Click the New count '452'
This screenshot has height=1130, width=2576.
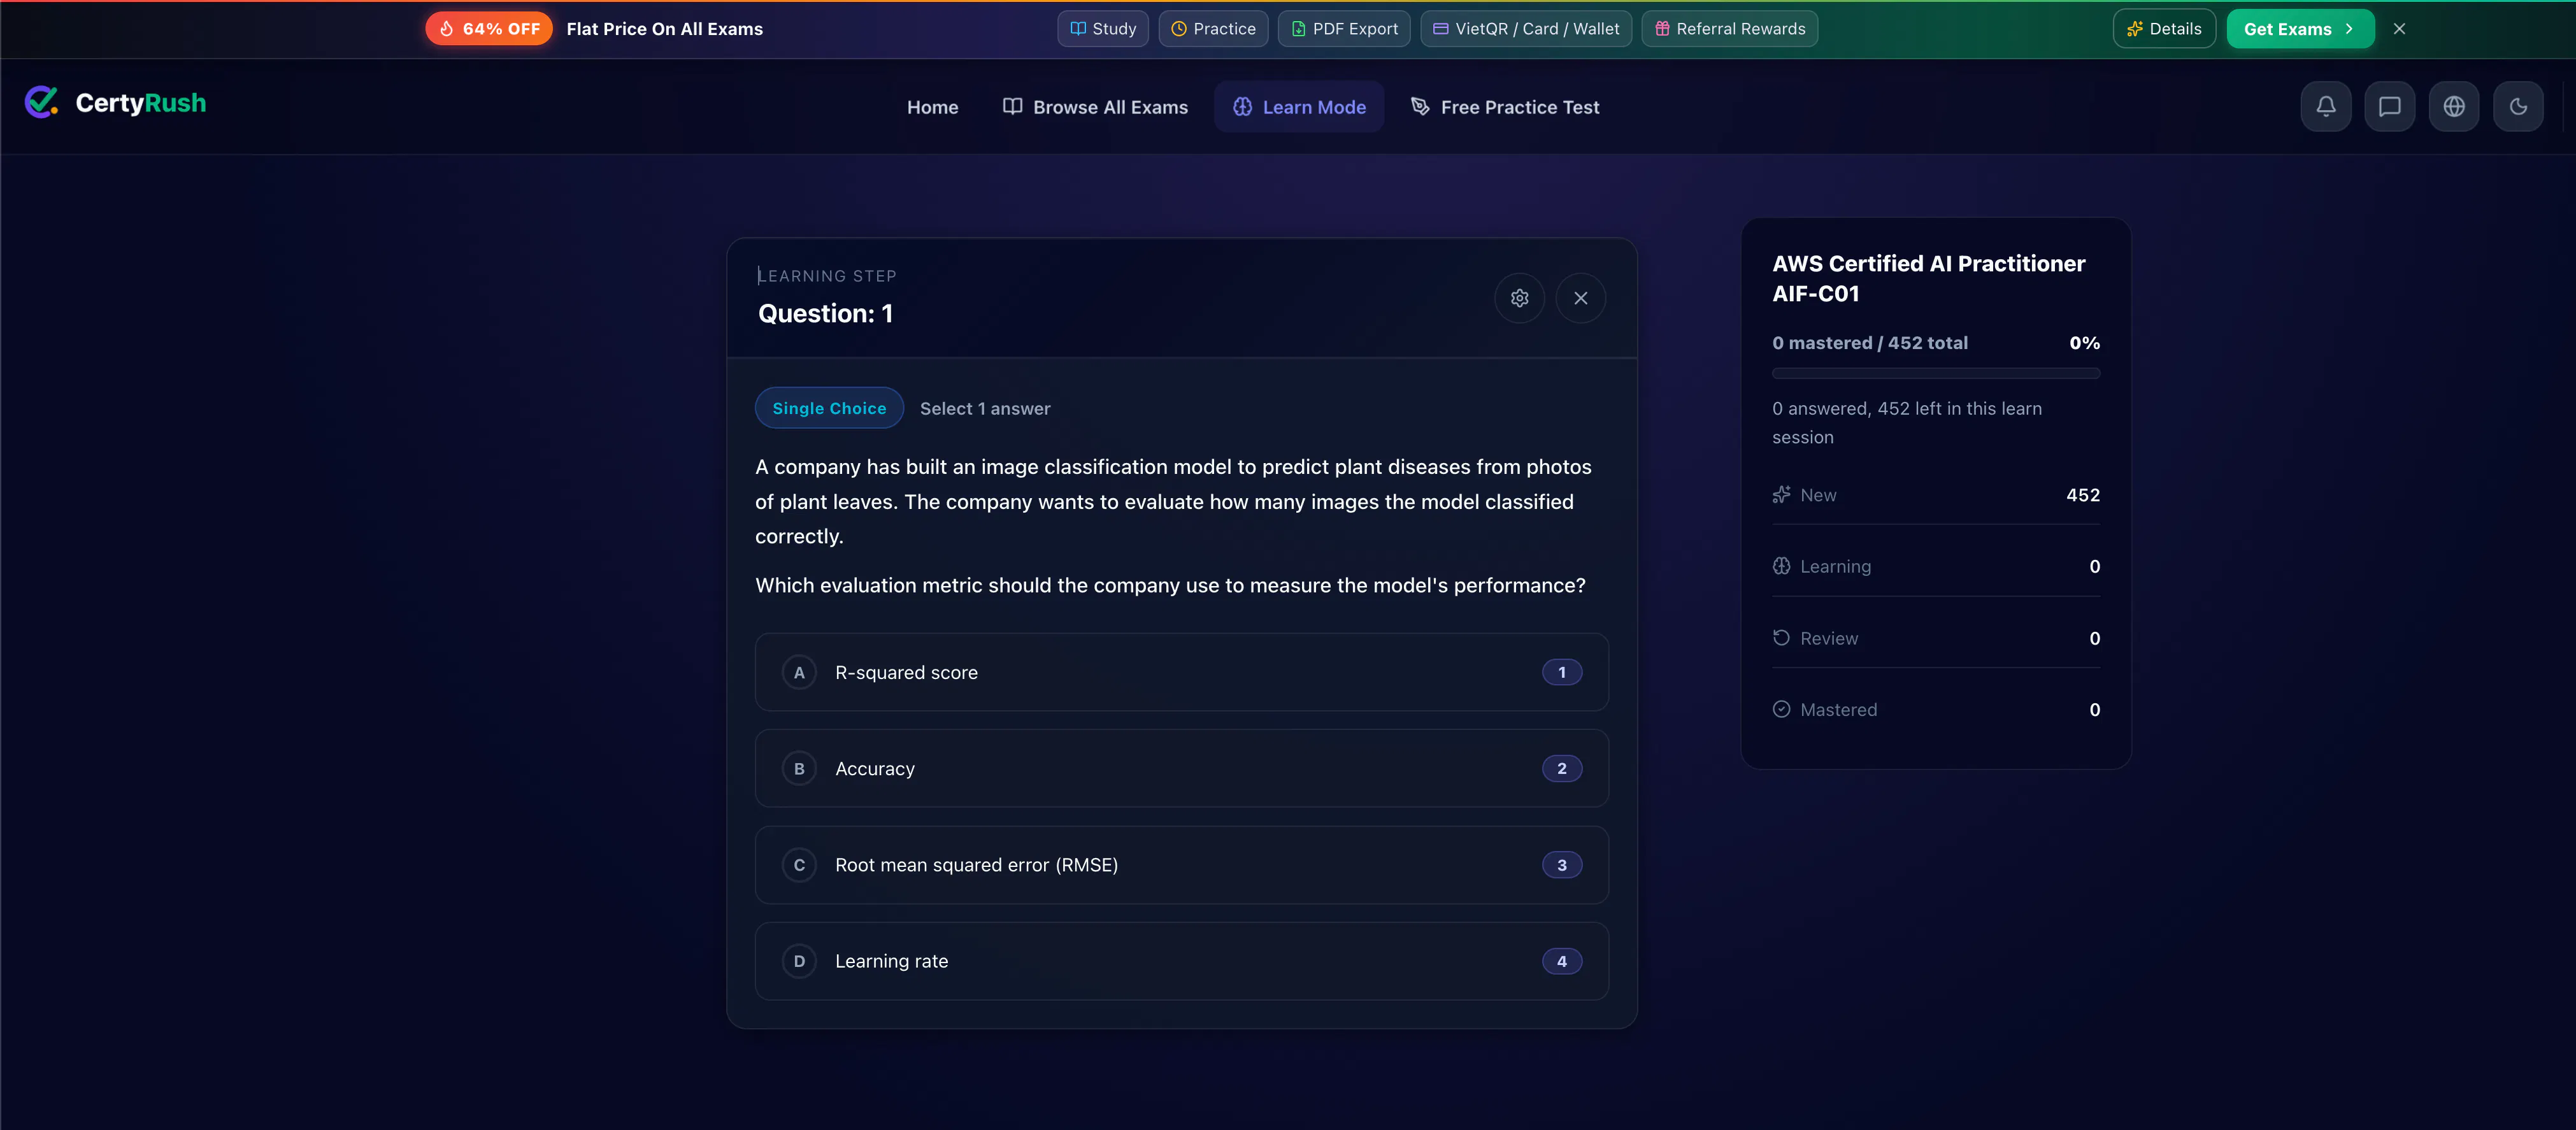[2083, 495]
